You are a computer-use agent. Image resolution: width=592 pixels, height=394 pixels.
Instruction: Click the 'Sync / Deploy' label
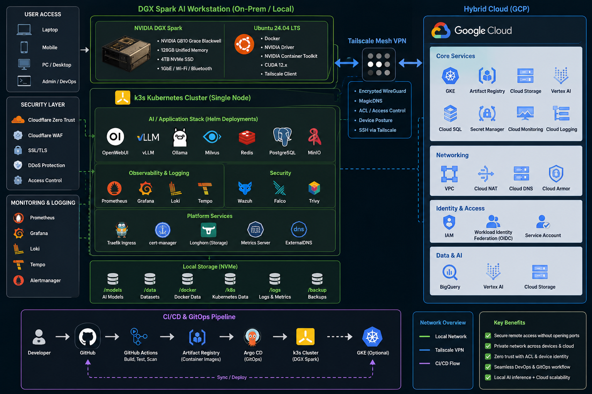[x=232, y=377]
